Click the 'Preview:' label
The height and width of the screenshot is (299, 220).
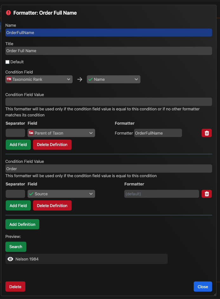tap(13, 236)
